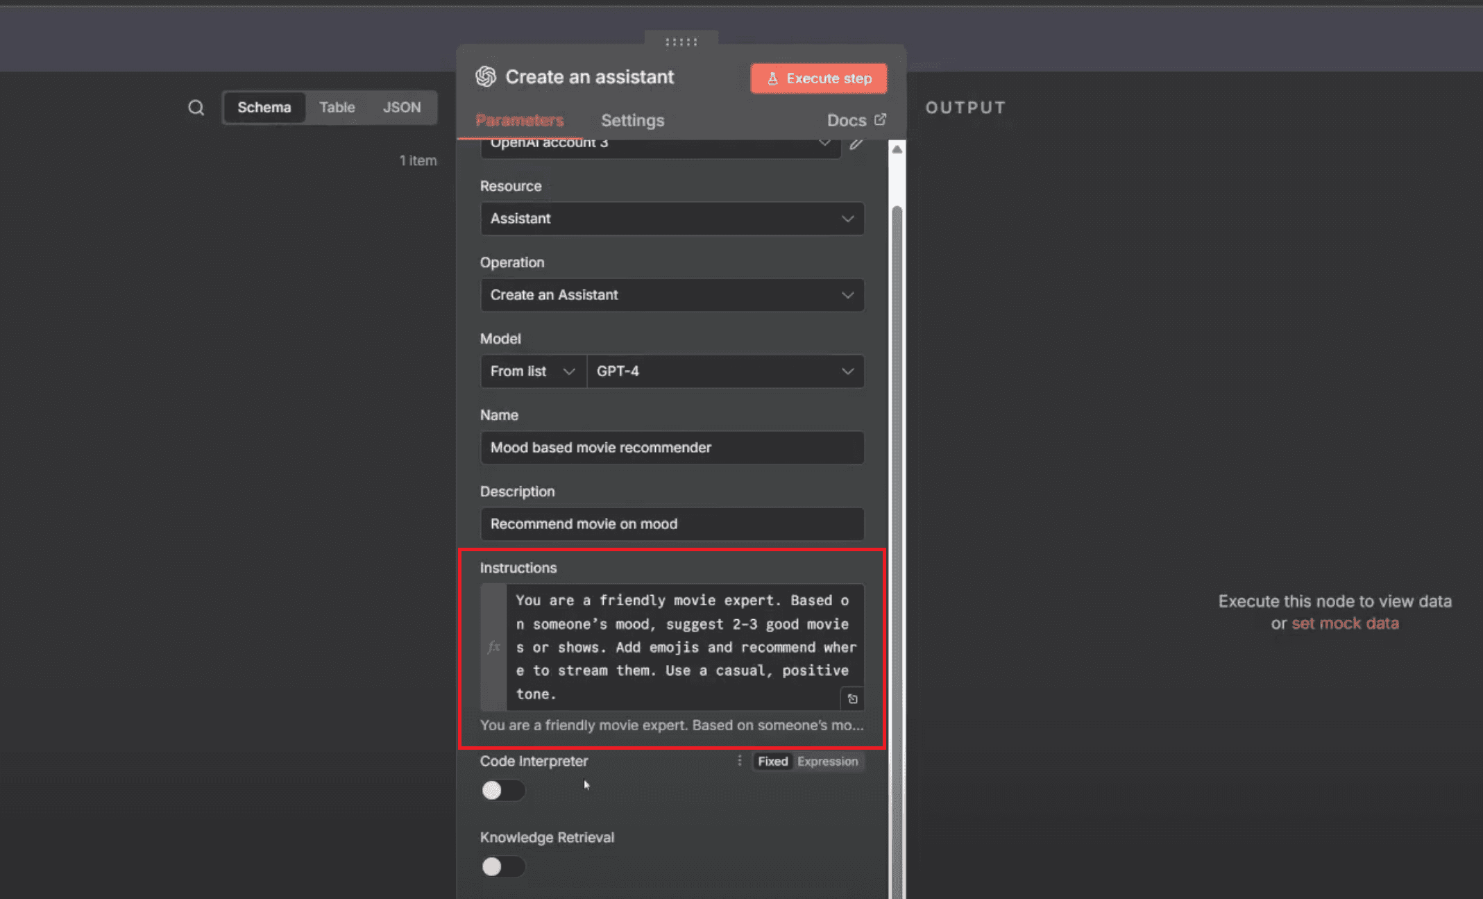Expand the Instructions editor via its corner icon
The image size is (1483, 899).
(x=852, y=698)
